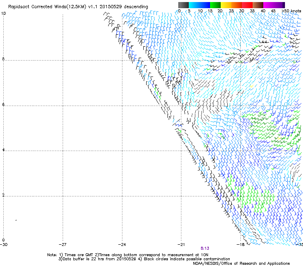Screen dimensions: 303x266
Task: Click the '6' latitude axis label
Action: 3,104
